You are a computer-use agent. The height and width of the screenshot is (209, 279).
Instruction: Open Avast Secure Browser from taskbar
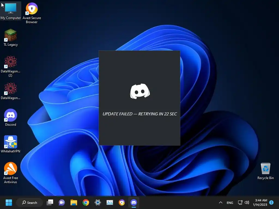(x=122, y=202)
